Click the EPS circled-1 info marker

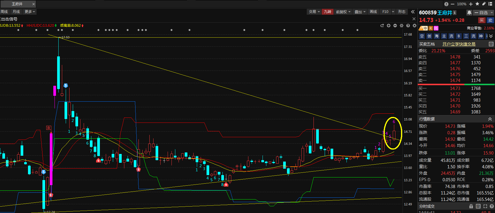tap(429, 180)
